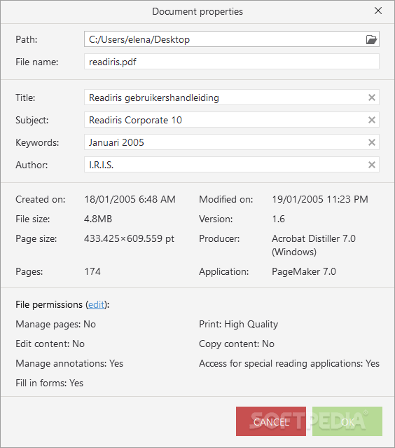Click the Producer: label
Screen dimensions: 395x448
click(219, 238)
